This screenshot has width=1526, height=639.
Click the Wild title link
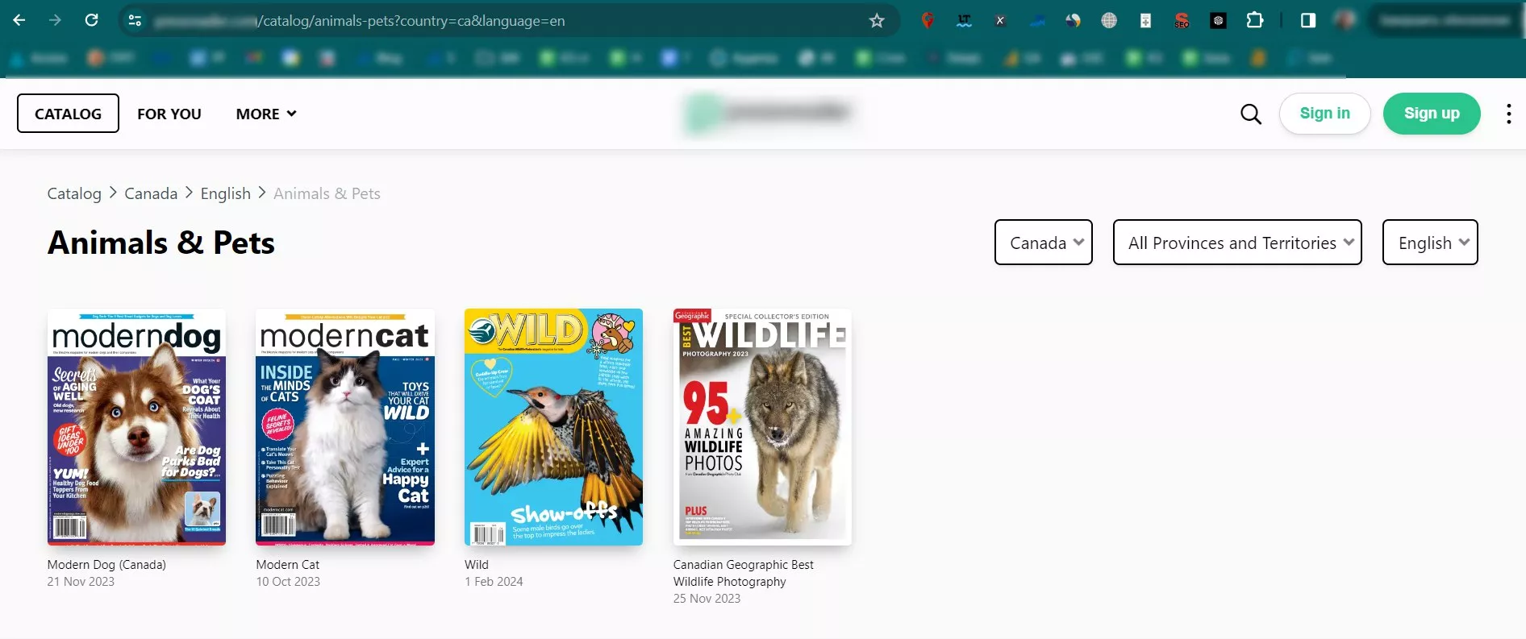(x=477, y=565)
